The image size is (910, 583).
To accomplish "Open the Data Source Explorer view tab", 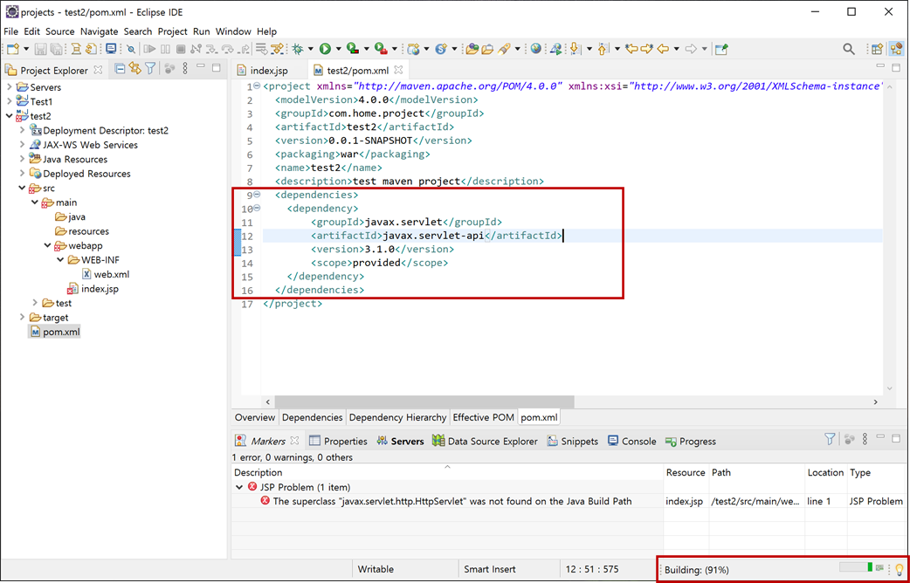I will pos(486,441).
